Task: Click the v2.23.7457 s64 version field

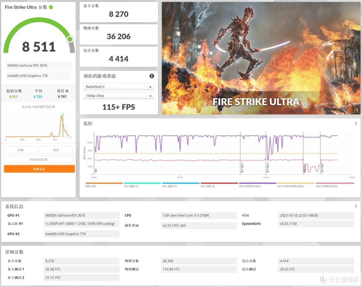Action: point(198,225)
